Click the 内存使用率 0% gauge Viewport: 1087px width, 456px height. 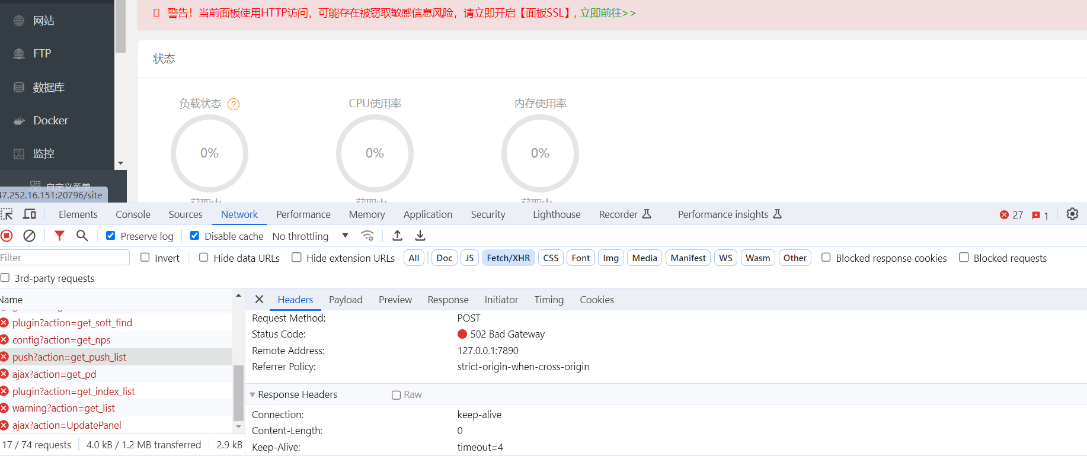pos(540,153)
